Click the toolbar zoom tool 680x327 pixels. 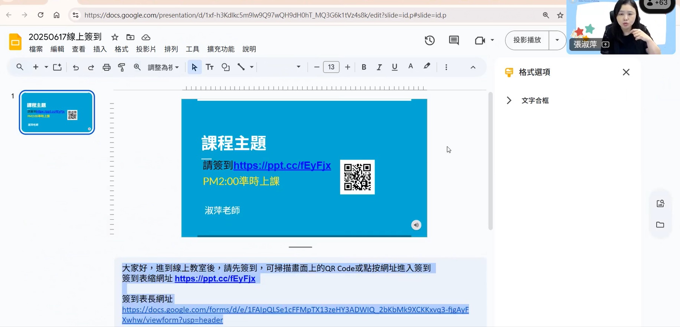(x=137, y=67)
